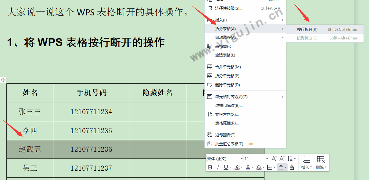
Task: Click the delete cells icon in the menu
Action: (x=209, y=85)
